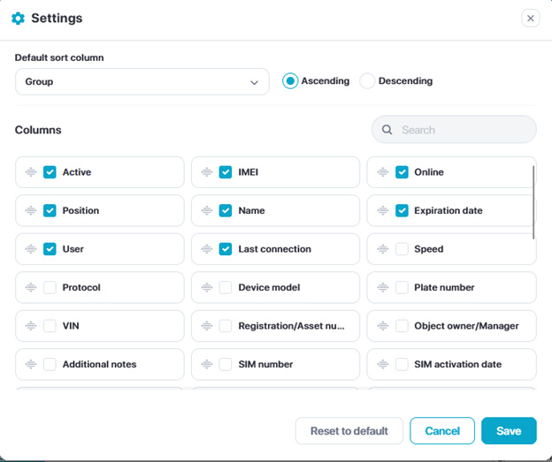
Task: Click the drag handle beside Plate number
Action: click(383, 288)
